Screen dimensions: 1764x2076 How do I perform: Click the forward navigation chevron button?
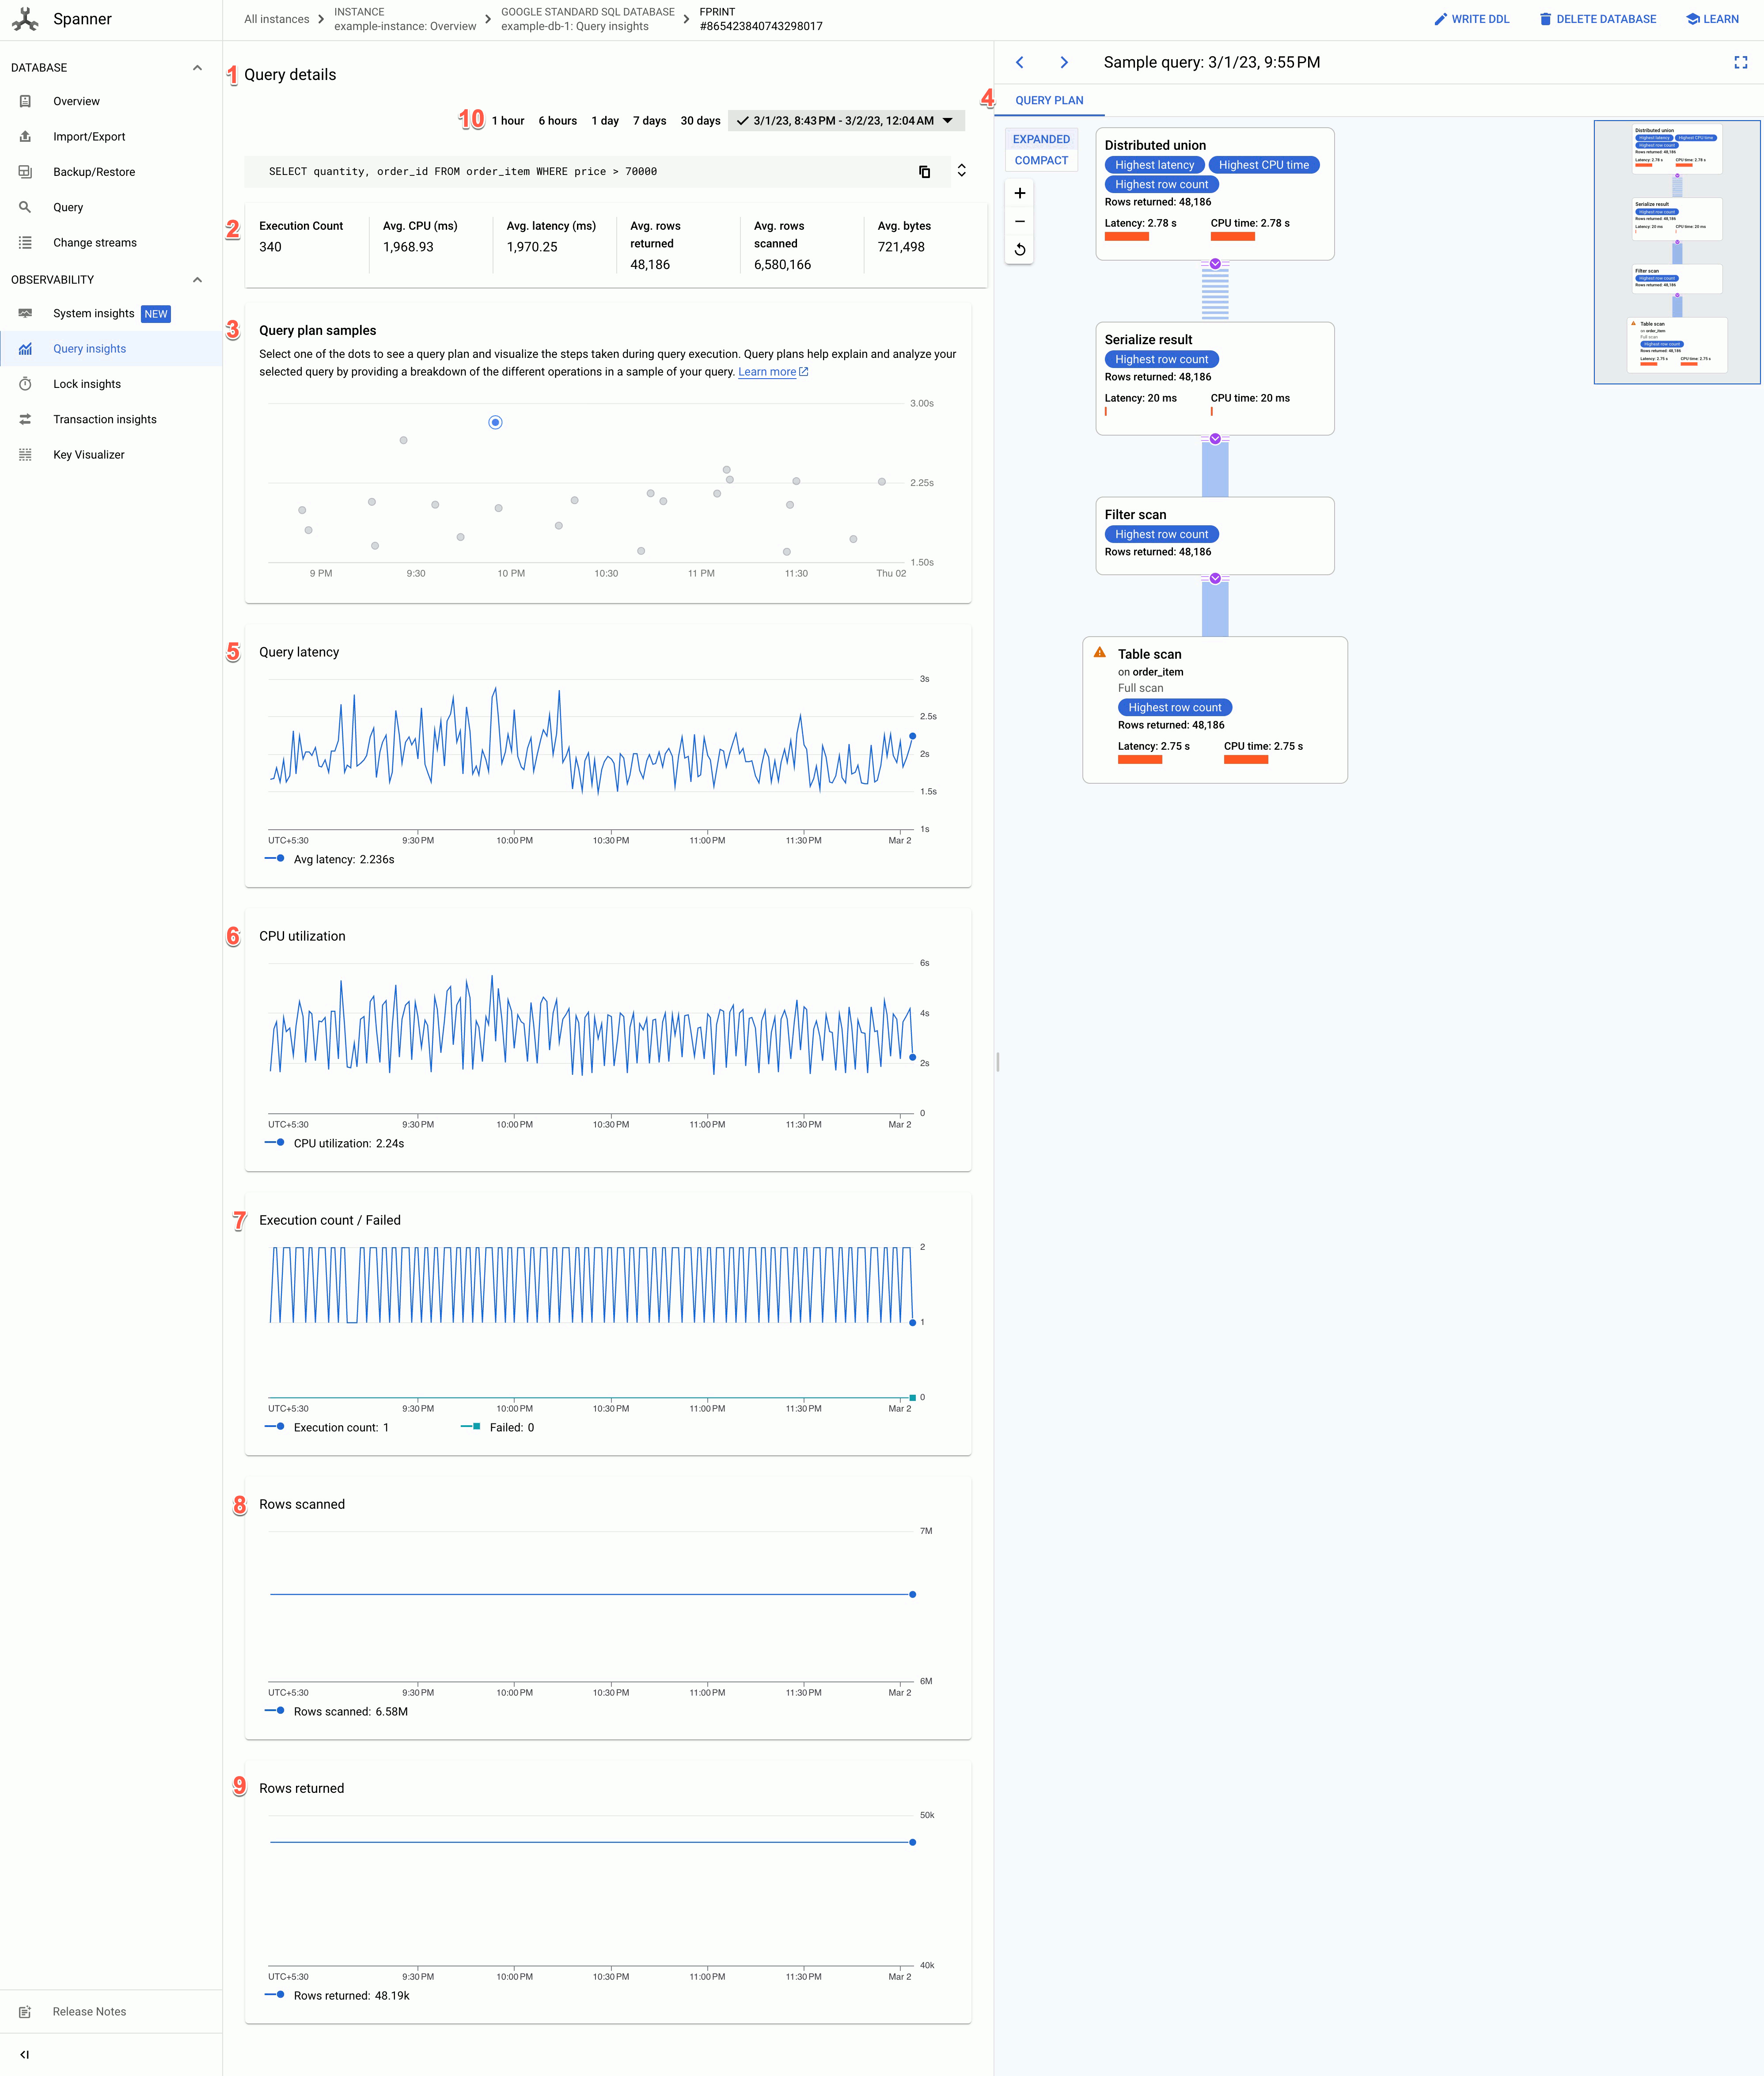click(1064, 61)
